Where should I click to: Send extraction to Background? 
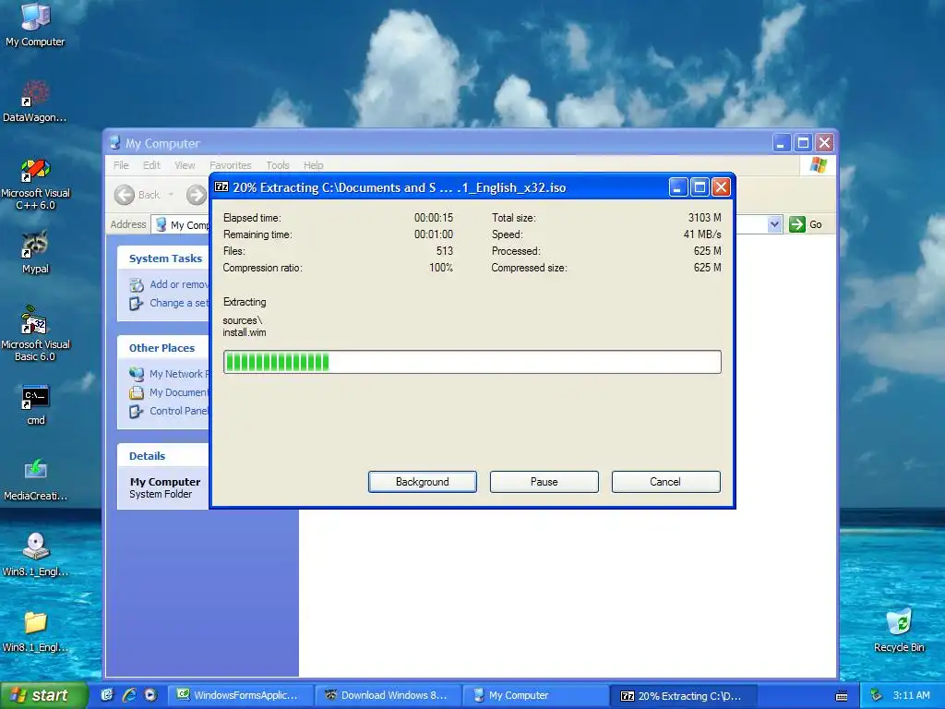pyautogui.click(x=423, y=482)
